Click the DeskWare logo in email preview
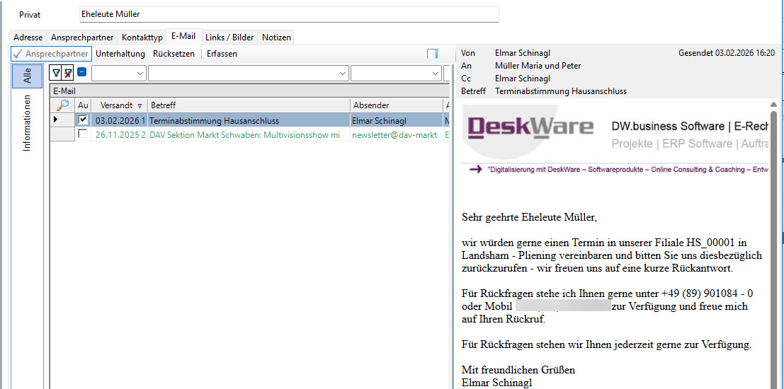 pyautogui.click(x=530, y=127)
